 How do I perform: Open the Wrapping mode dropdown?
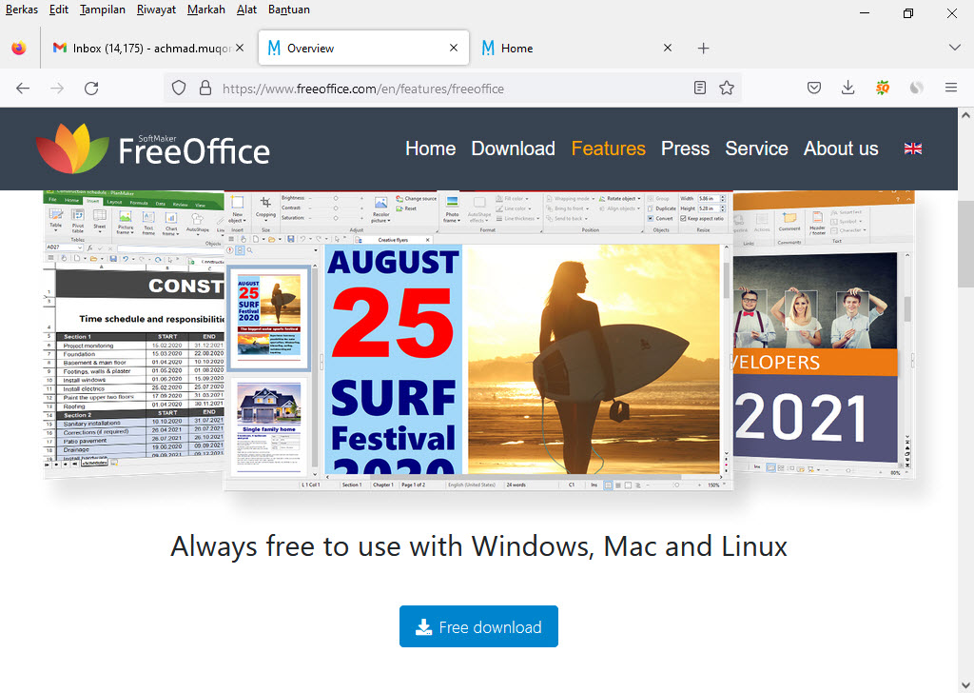573,198
